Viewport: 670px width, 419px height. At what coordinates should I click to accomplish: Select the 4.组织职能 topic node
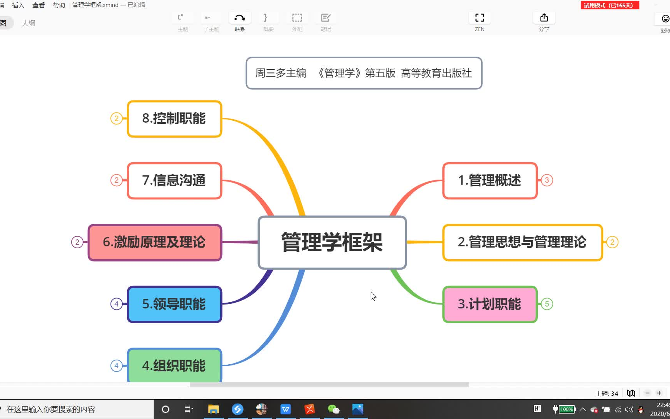[x=174, y=365]
